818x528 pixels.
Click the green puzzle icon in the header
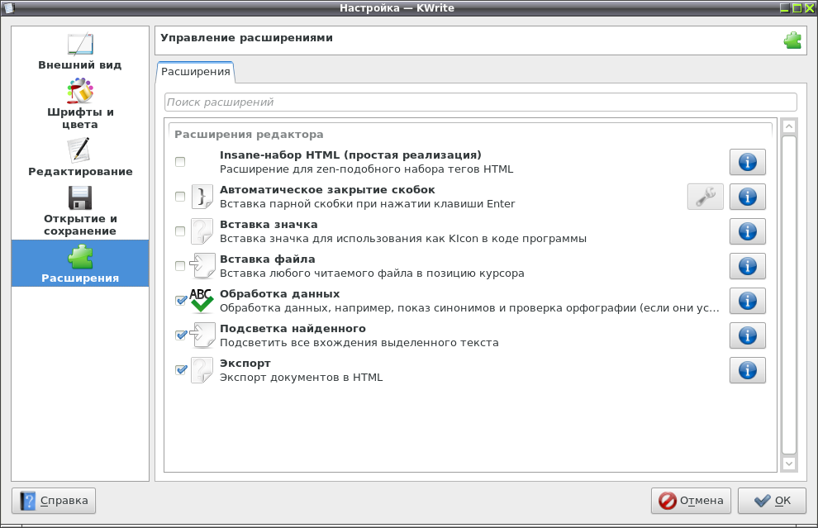[x=792, y=40]
